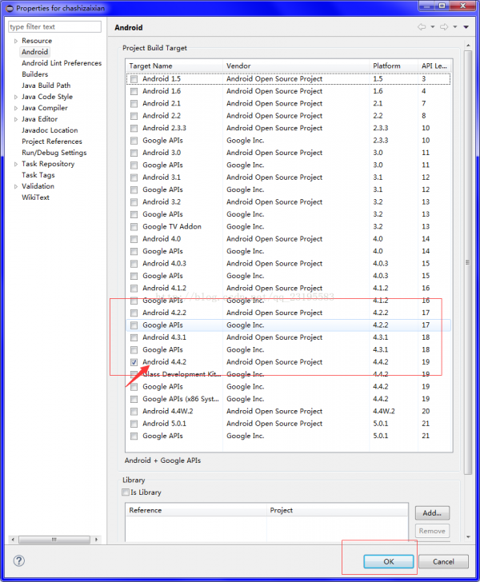Expand the Java Editor node
Viewport: 480px width, 582px height.
point(16,119)
